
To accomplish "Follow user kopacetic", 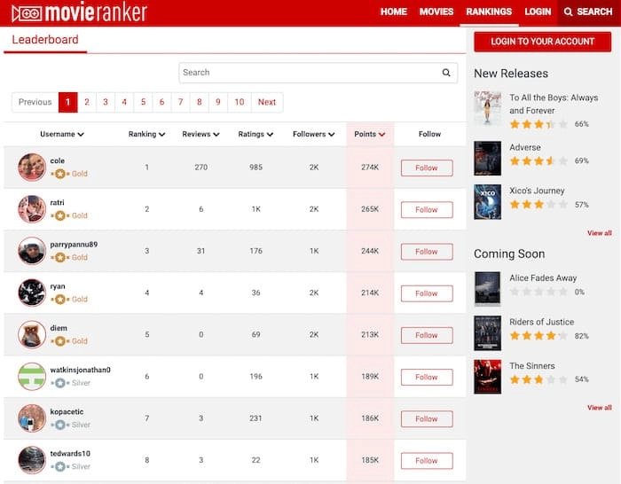I will (x=427, y=419).
